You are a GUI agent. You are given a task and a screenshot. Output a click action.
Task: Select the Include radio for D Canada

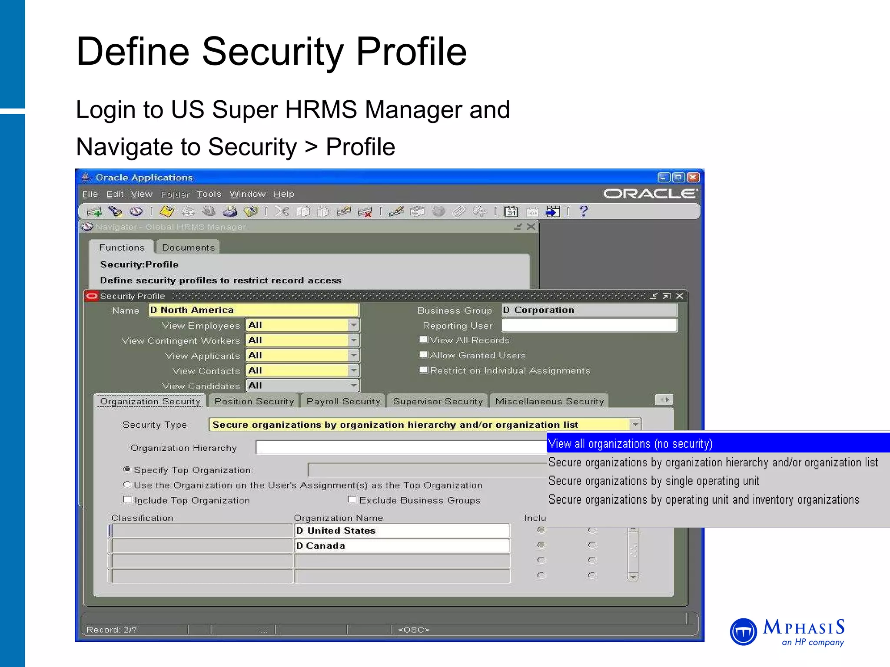[x=541, y=545]
